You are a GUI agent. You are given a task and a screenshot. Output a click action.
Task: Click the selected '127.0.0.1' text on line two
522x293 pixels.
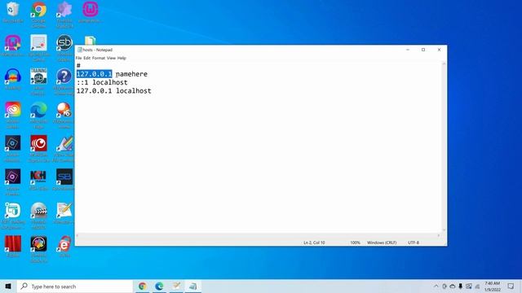click(x=95, y=74)
